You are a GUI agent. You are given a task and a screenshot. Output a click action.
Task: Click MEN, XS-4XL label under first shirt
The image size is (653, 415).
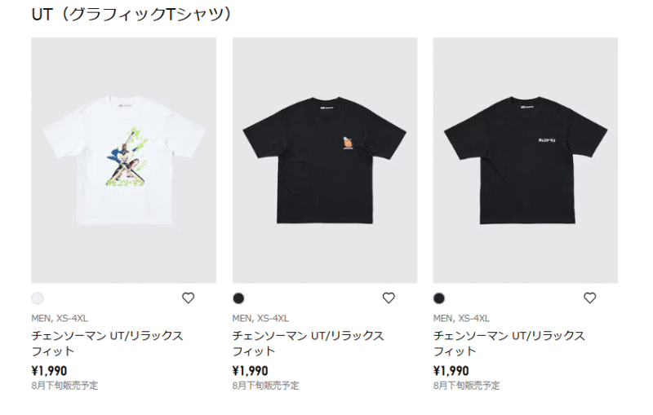60,318
